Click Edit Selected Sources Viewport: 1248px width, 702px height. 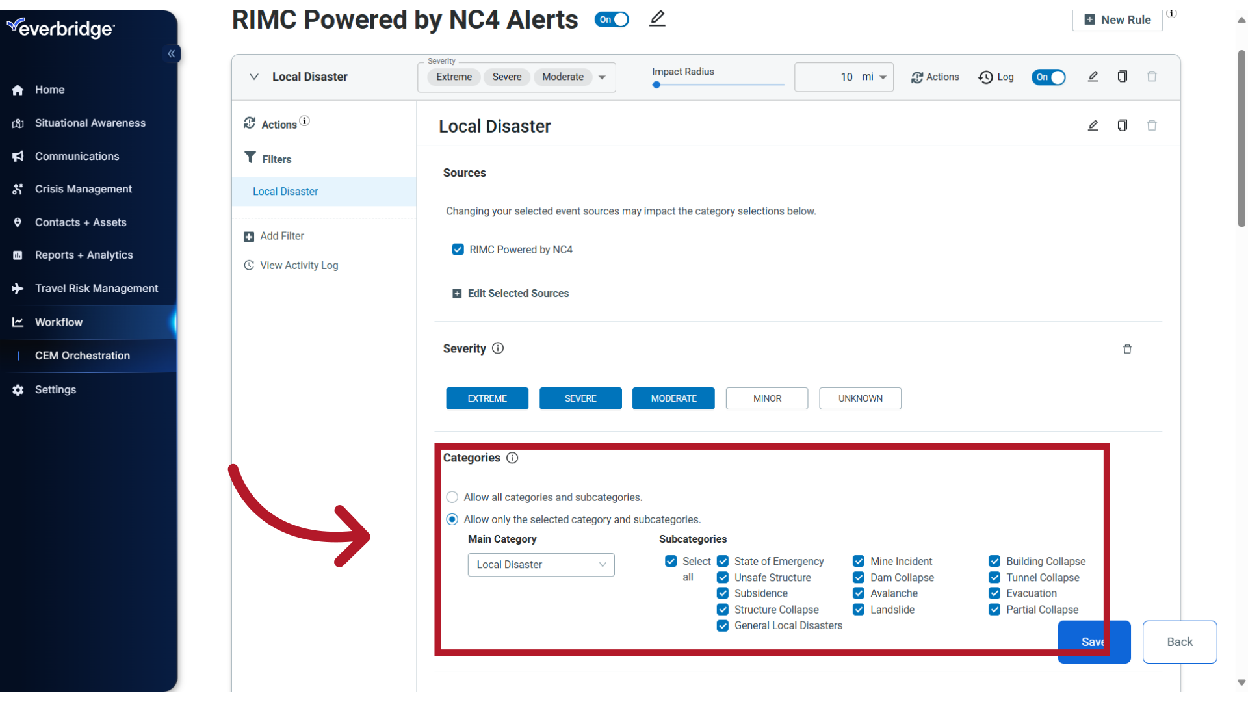click(511, 294)
